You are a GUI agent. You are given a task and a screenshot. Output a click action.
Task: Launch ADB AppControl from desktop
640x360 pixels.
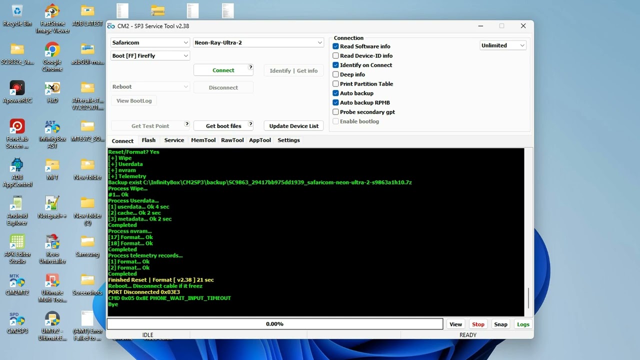(17, 172)
